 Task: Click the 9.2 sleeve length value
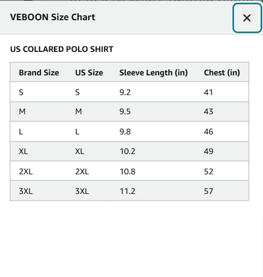click(x=125, y=92)
